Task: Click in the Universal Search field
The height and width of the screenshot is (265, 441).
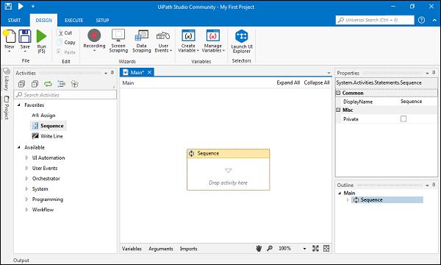Action: [375, 20]
